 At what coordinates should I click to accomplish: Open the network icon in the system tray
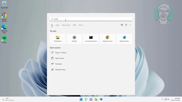(166, 99)
